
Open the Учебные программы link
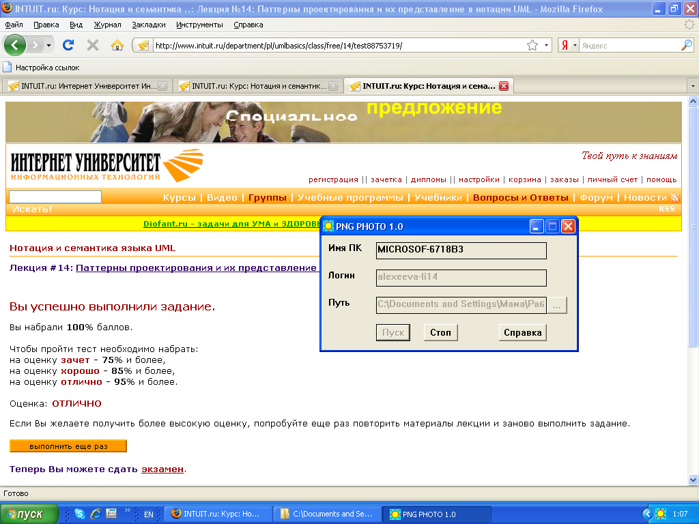coord(350,197)
